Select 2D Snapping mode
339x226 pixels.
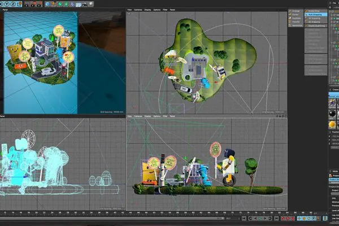click(x=316, y=22)
